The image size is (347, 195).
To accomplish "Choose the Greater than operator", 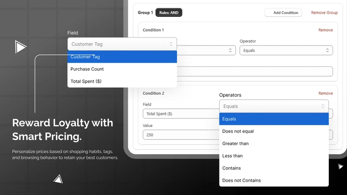I will [x=274, y=143].
